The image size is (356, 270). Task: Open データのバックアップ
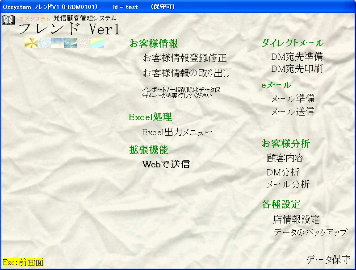[x=310, y=232]
